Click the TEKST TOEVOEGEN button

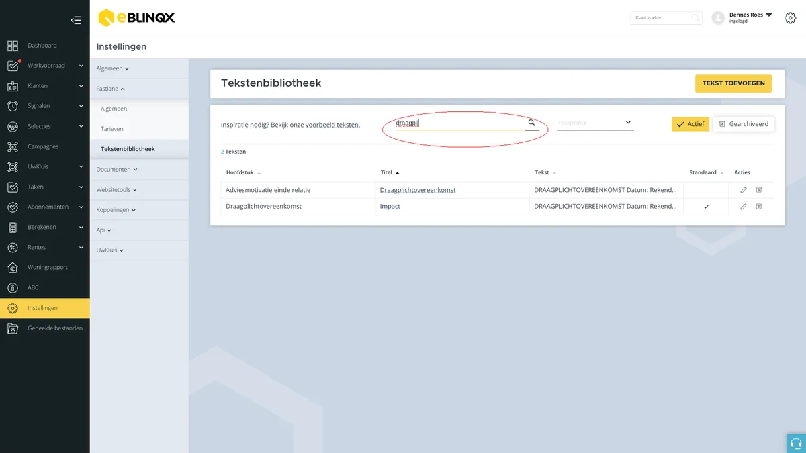point(733,83)
